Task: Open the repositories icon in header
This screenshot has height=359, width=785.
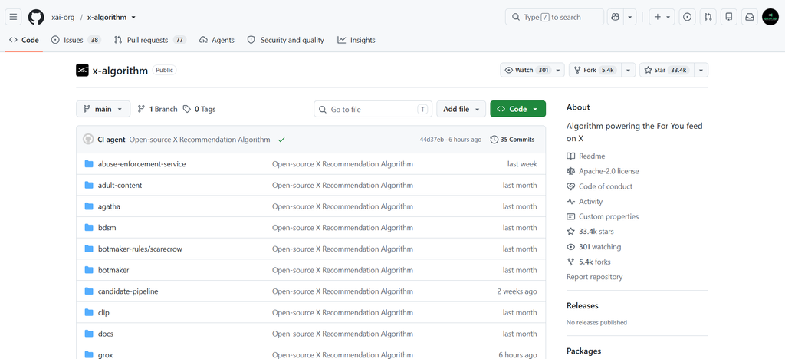Action: click(729, 17)
